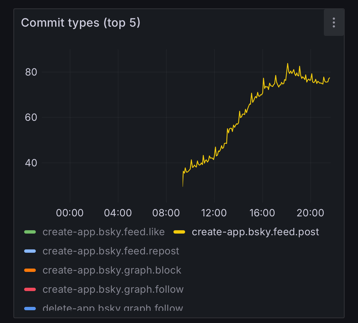This screenshot has width=358, height=323.
Task: Click the 80 value on the y-axis
Action: click(31, 72)
